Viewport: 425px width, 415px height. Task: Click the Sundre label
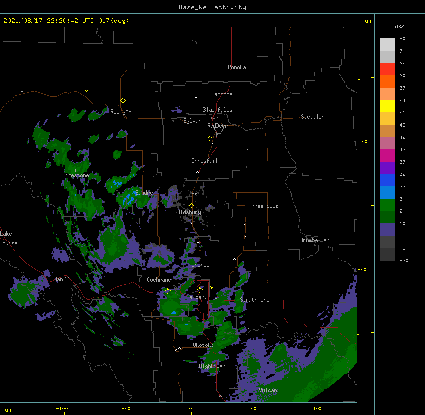(144, 193)
